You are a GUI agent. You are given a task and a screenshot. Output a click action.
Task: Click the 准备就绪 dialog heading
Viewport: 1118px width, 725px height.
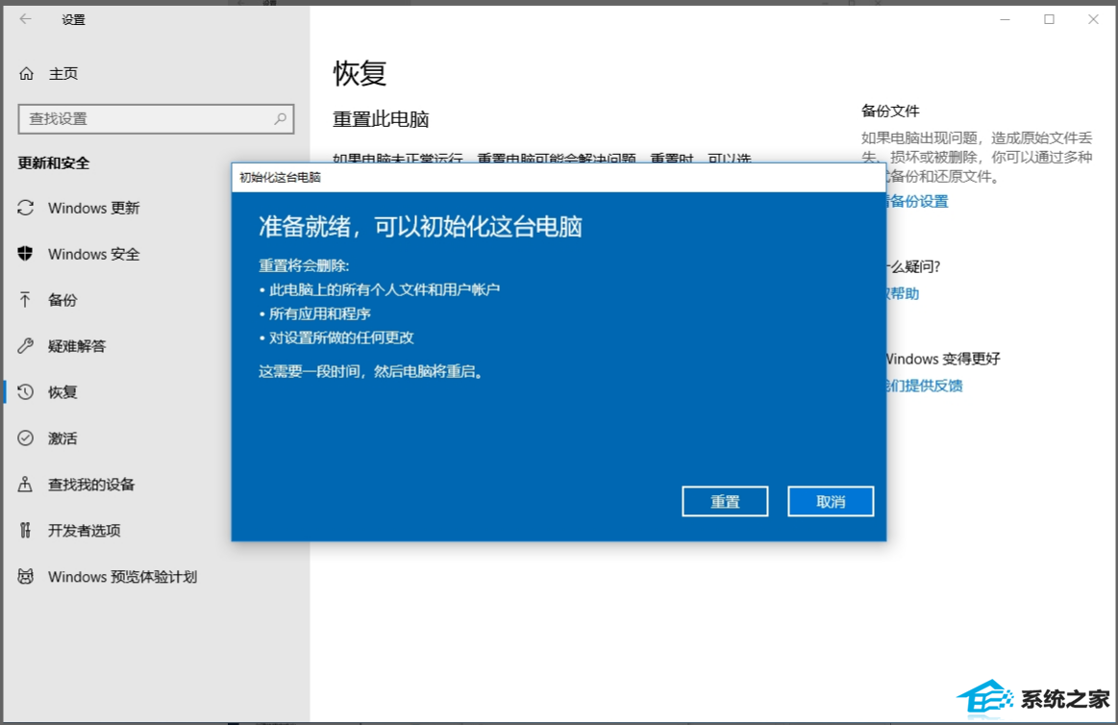tap(420, 227)
